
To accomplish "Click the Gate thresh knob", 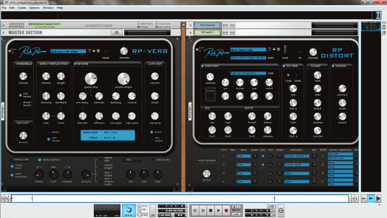I will pos(252,116).
